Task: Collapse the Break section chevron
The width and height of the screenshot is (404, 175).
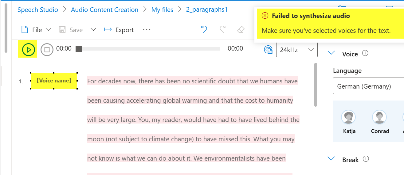Action: click(x=331, y=159)
